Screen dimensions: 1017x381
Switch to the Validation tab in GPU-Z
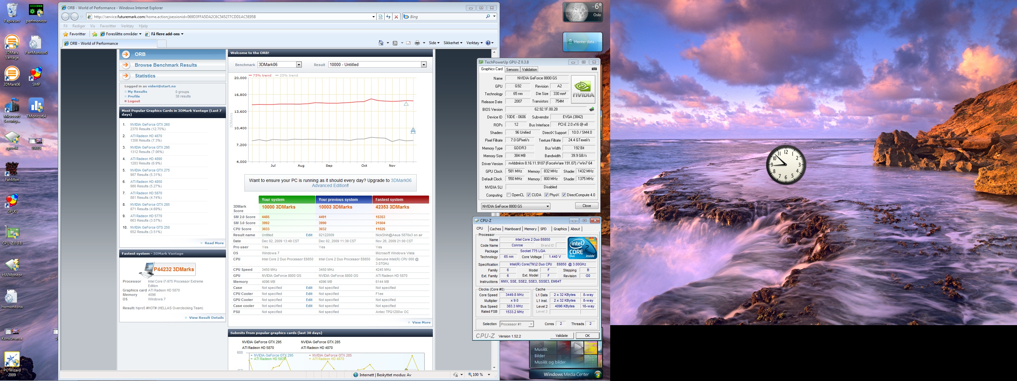pyautogui.click(x=529, y=70)
